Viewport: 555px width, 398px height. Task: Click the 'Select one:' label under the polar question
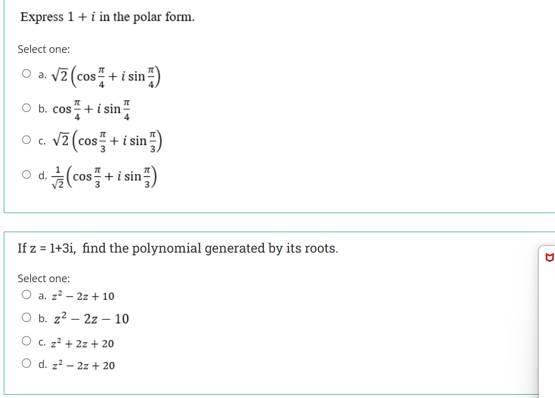tap(44, 49)
